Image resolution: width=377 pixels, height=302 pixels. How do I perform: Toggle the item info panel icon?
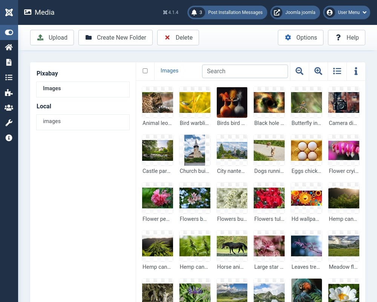pos(356,71)
